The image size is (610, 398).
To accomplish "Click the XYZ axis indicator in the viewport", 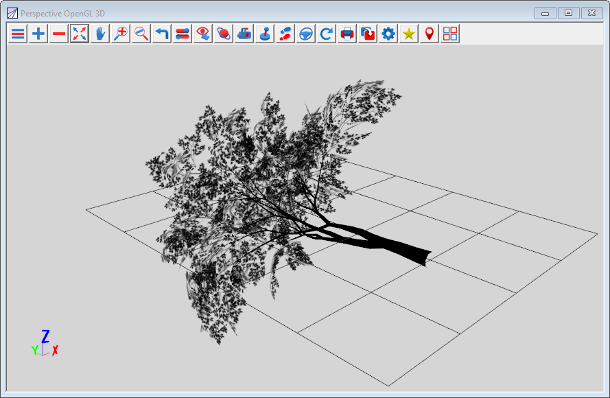I will click(45, 344).
